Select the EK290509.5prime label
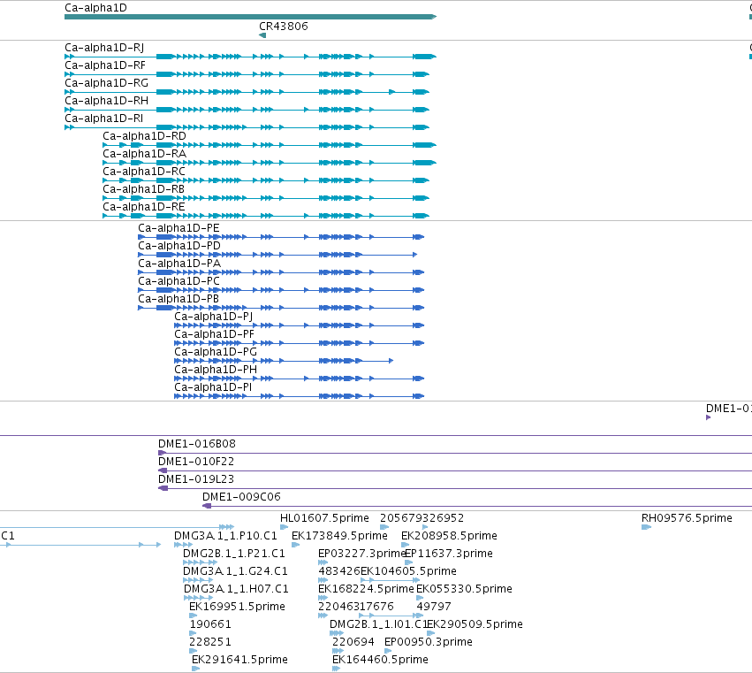The width and height of the screenshot is (752, 673). coord(475,625)
